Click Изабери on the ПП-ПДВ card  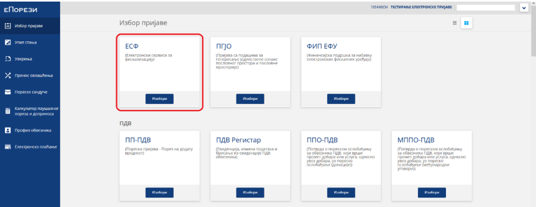[160, 192]
